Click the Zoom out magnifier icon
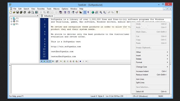180x101 pixels. (x=104, y=12)
